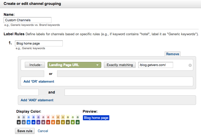Screen dimensions: 201x136
Task: Choose the black display color swatch
Action: (x=19, y=122)
